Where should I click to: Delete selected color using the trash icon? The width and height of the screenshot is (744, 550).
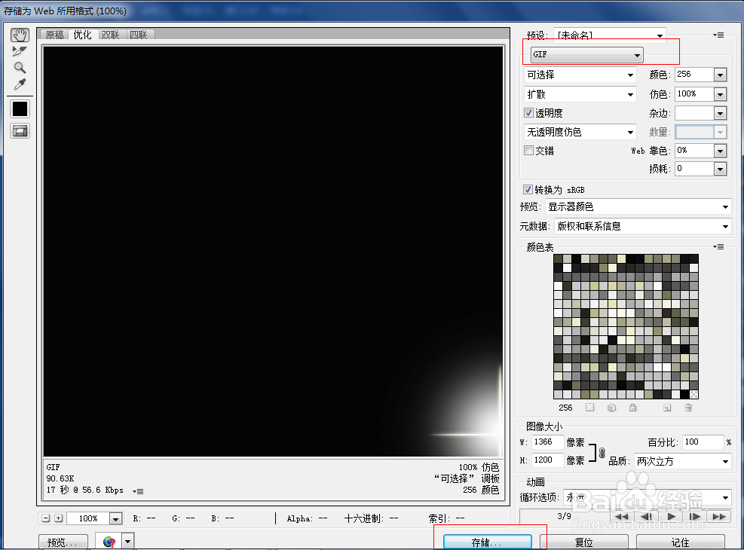688,408
